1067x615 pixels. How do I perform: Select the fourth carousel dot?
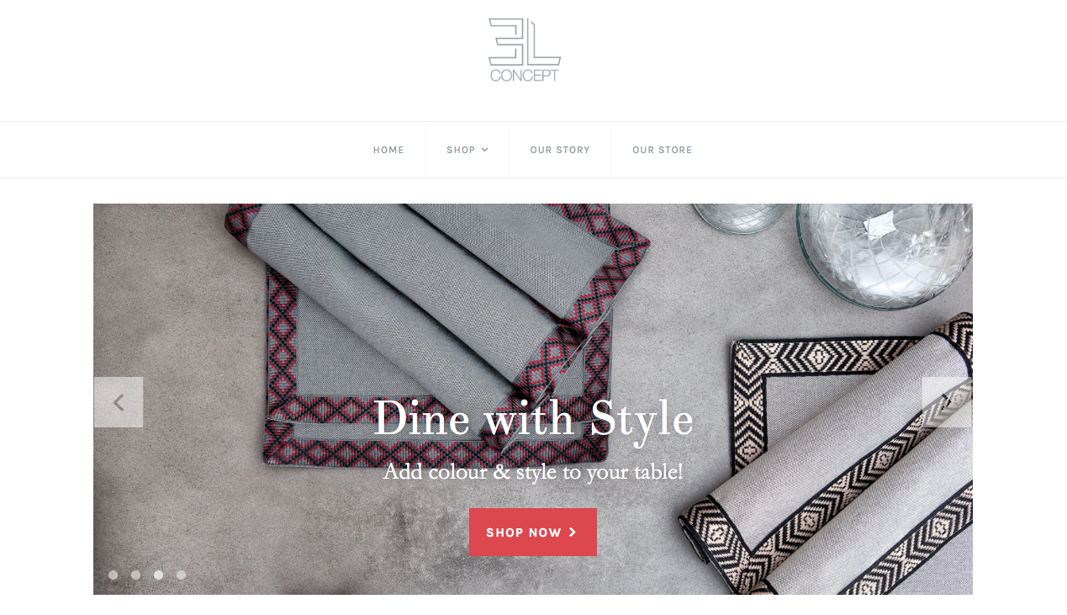click(x=181, y=575)
